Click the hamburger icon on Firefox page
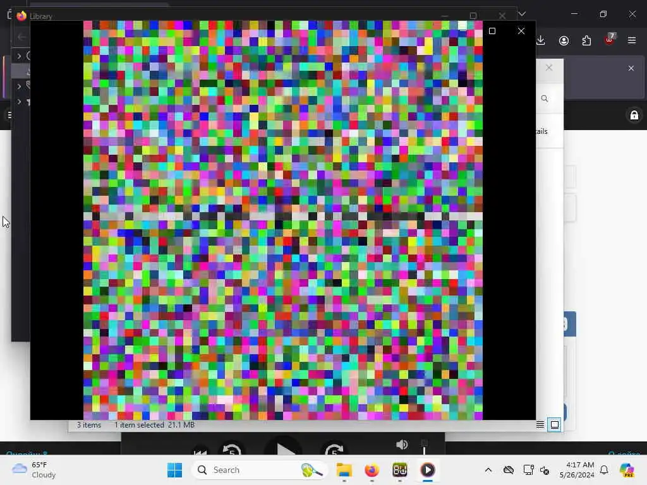 [x=10, y=115]
